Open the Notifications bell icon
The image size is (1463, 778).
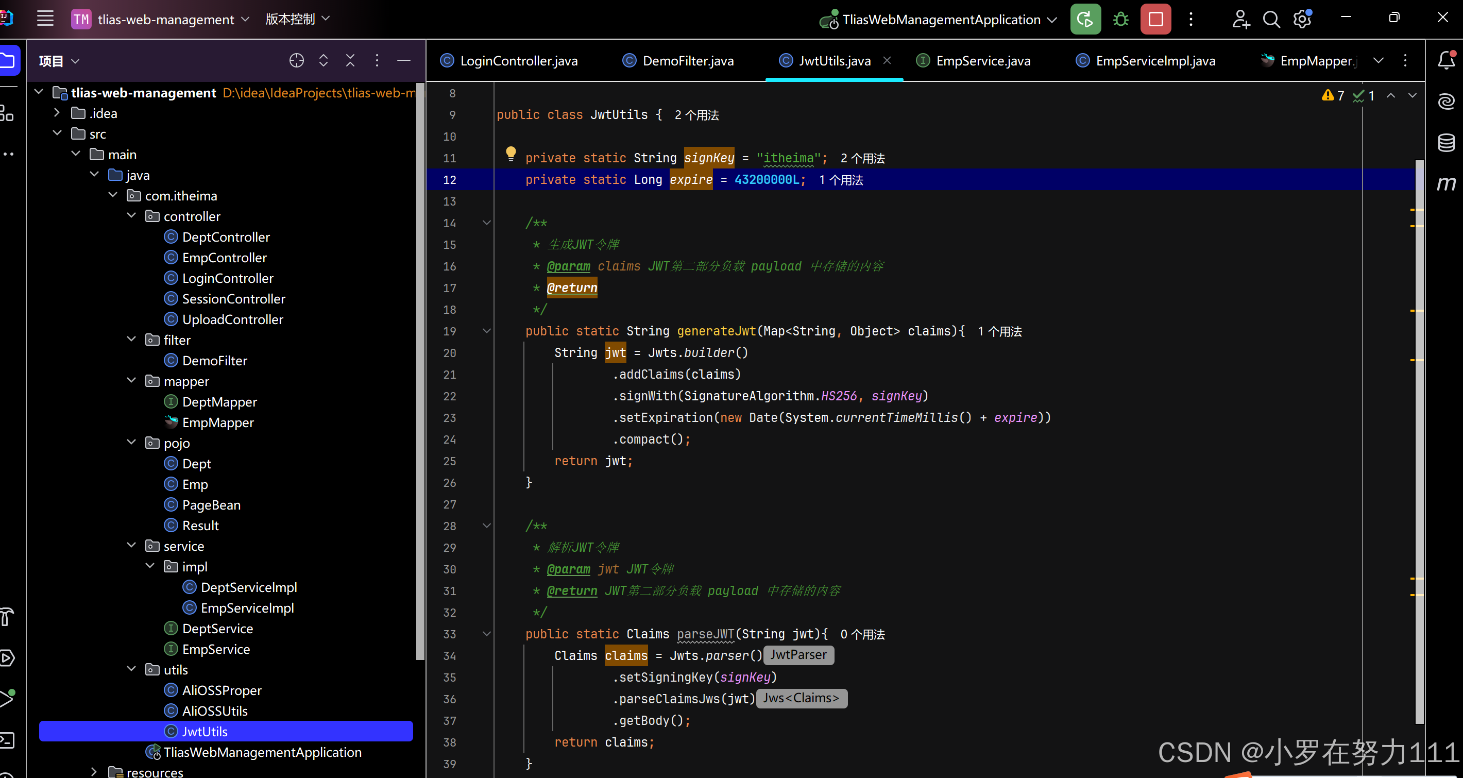click(x=1446, y=60)
